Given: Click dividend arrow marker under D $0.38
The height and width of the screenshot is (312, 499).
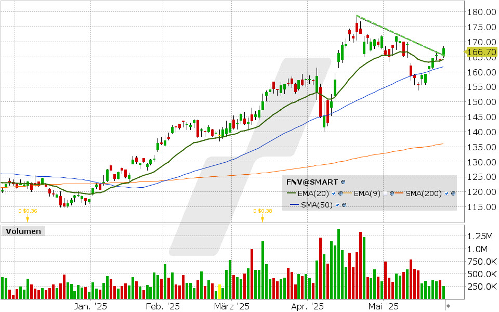Looking at the screenshot, I should (262, 218).
